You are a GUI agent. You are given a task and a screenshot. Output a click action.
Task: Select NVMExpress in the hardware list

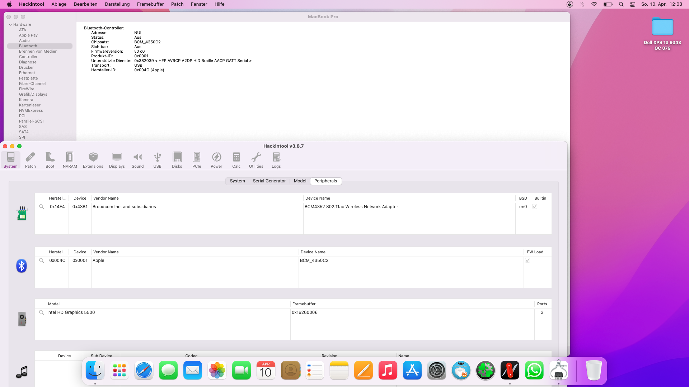(31, 111)
